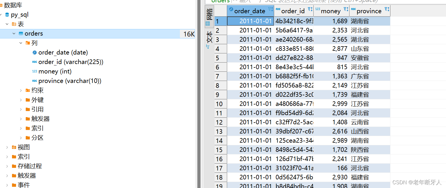446x188 pixels.
Task: Select money (int) column in tree
Action: [x=55, y=71]
